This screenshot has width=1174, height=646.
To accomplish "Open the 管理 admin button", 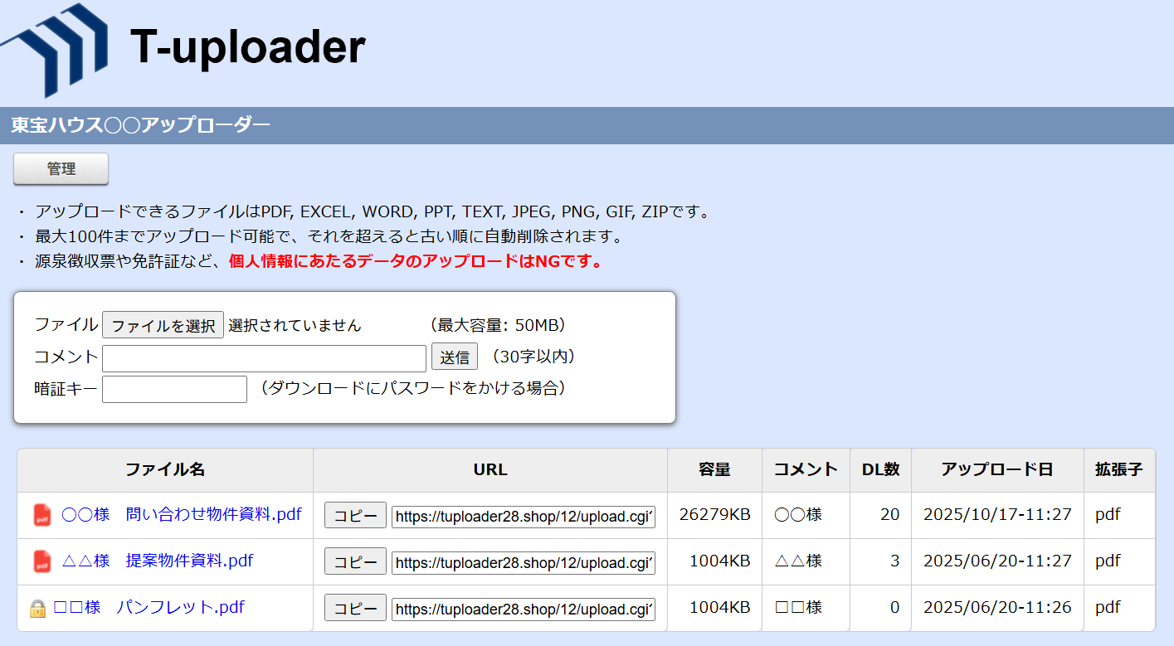I will pos(61,169).
